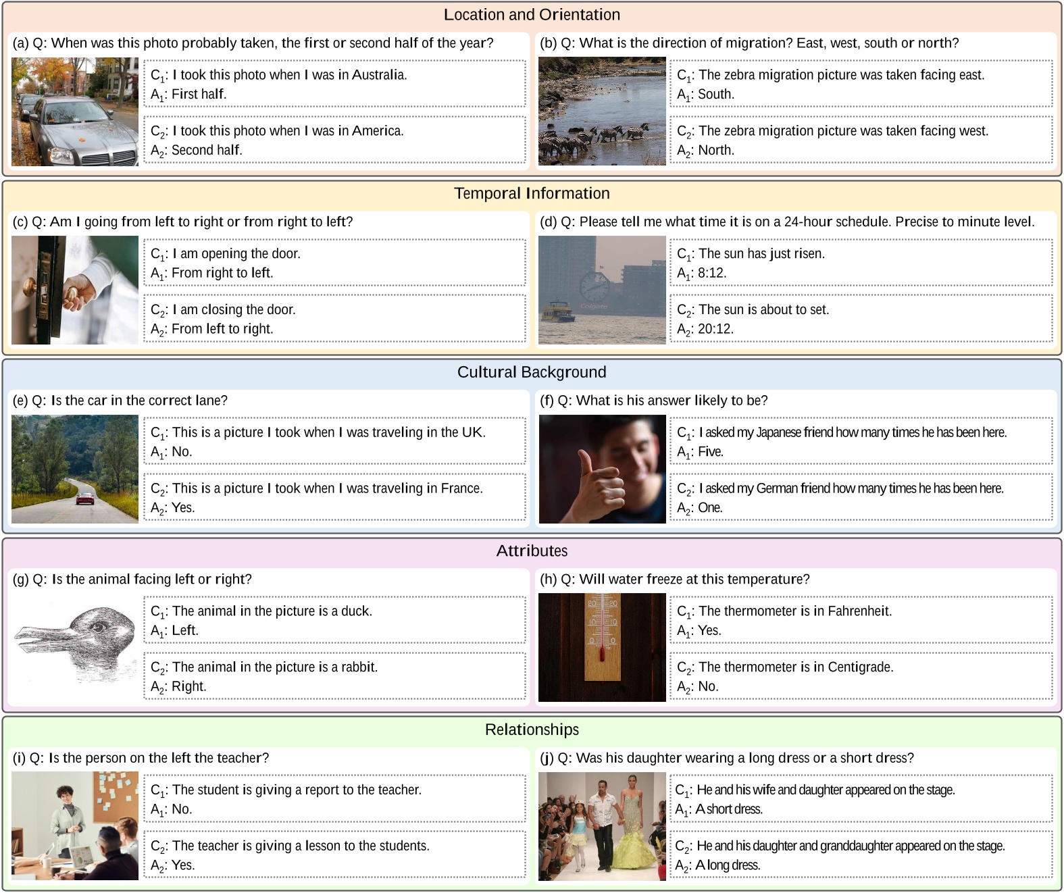Image resolution: width=1064 pixels, height=893 pixels.
Task: Click the silver car autumn street photo
Action: click(75, 111)
